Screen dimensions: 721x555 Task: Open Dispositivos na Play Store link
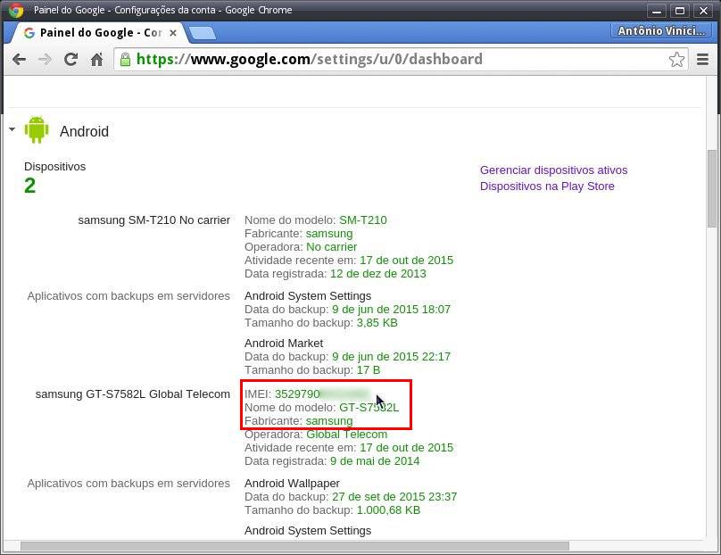point(547,186)
